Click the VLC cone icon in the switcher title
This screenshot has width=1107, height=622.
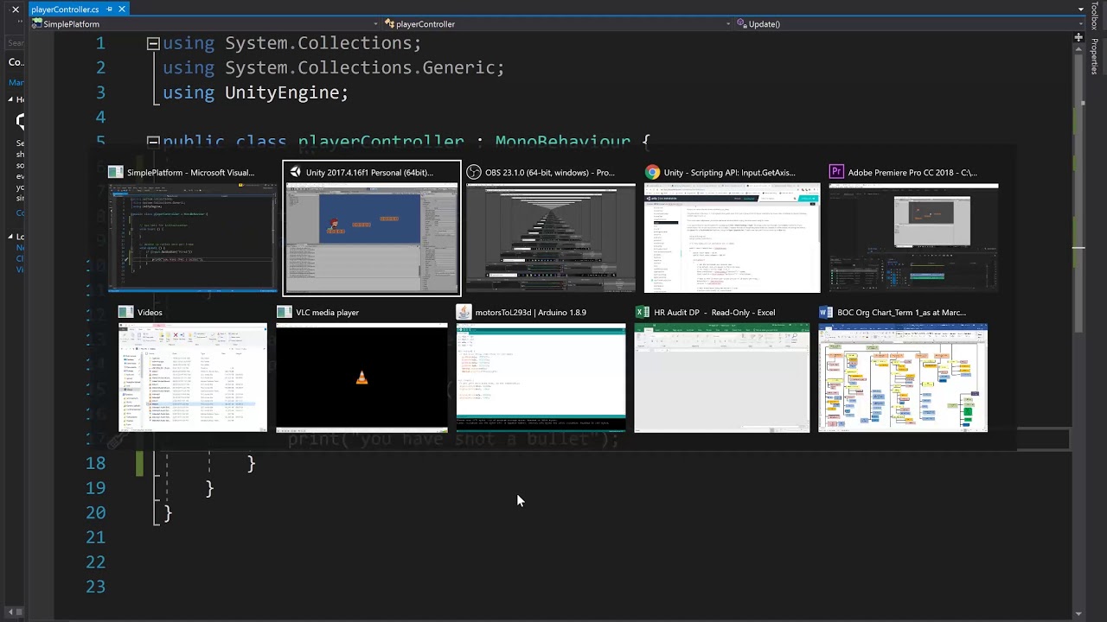point(284,312)
